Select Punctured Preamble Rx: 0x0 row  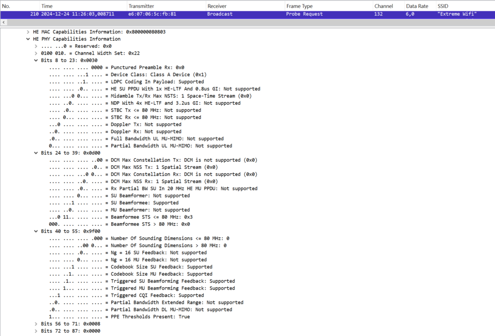point(116,68)
